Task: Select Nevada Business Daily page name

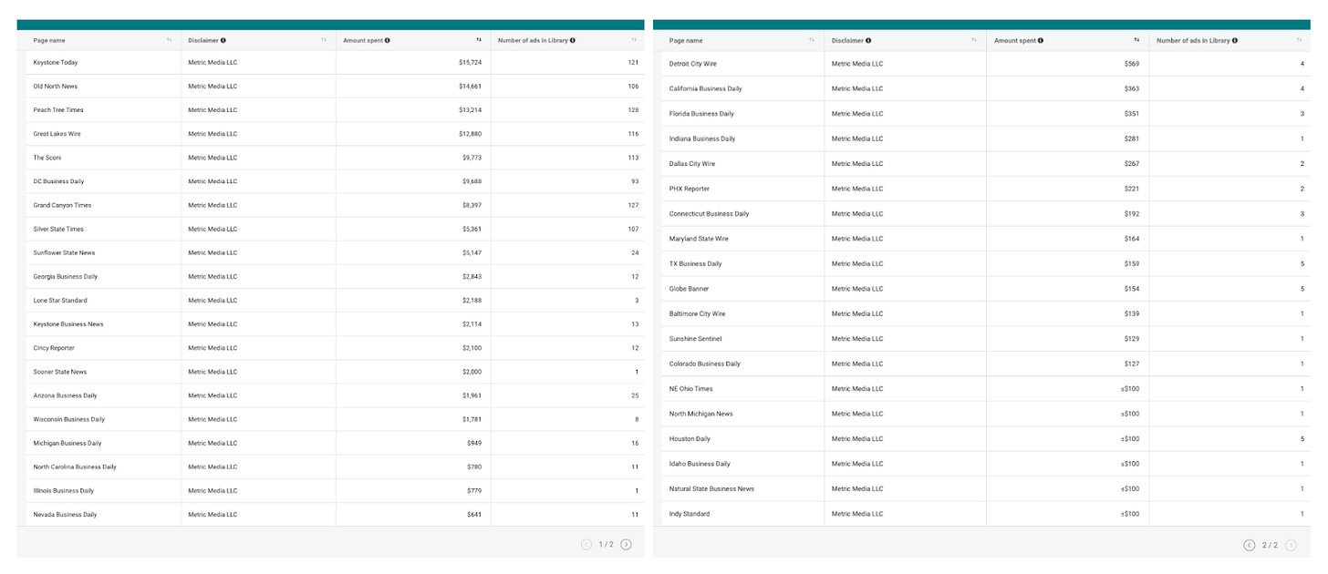Action: click(65, 514)
